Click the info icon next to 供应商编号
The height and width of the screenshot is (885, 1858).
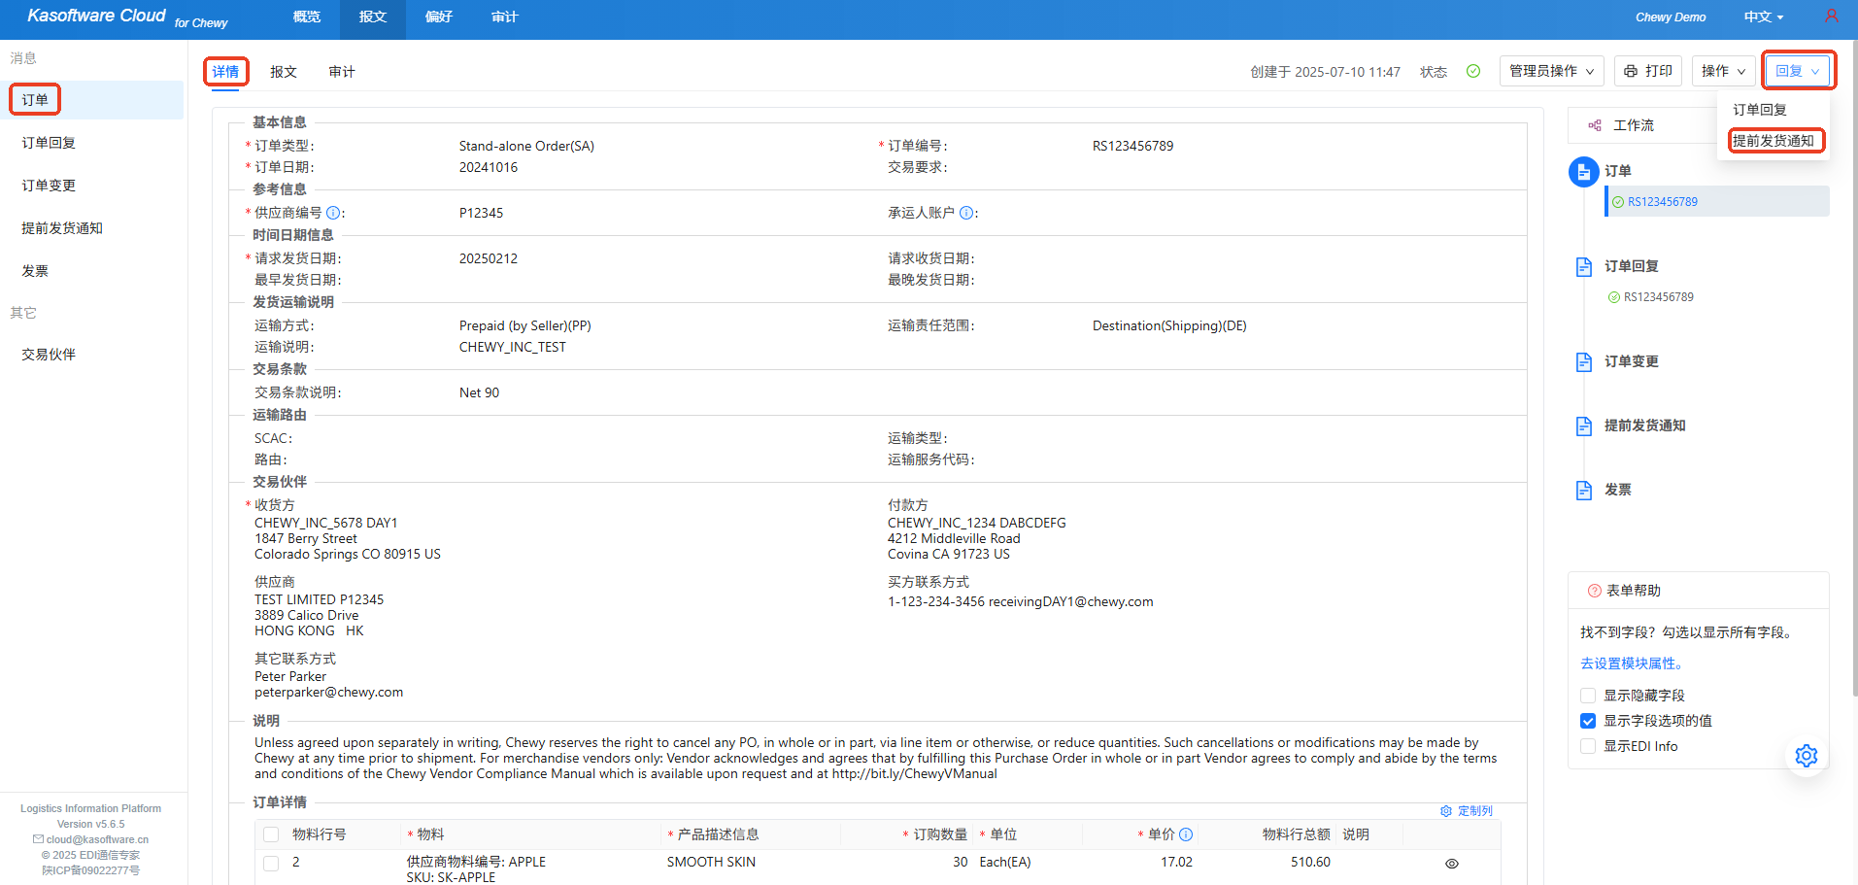point(333,213)
